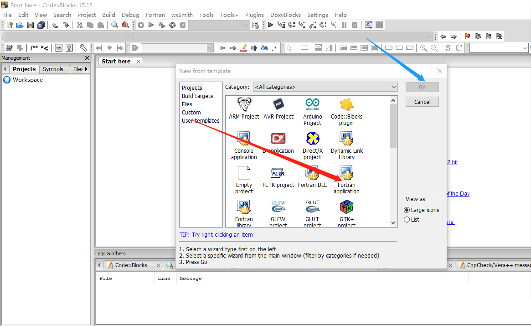The width and height of the screenshot is (531, 326).
Task: Select the List view radio button
Action: pyautogui.click(x=407, y=219)
